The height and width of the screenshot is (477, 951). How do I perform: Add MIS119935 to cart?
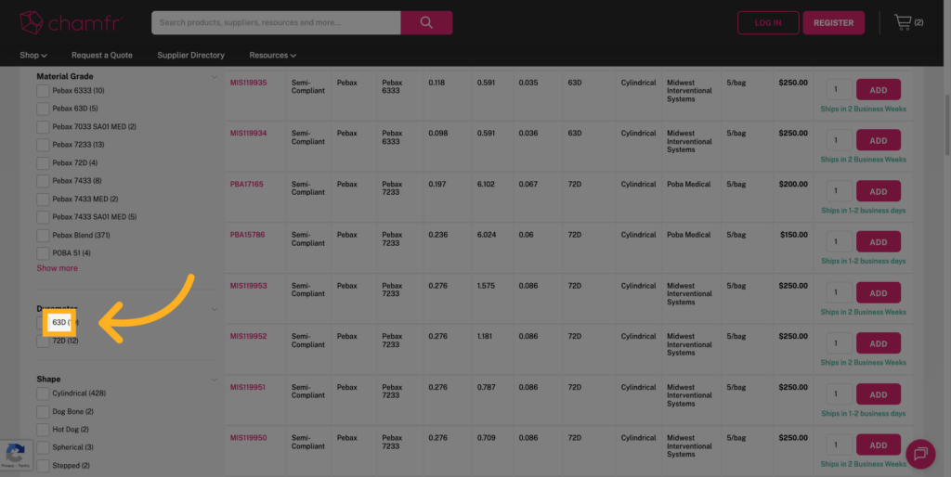879,90
